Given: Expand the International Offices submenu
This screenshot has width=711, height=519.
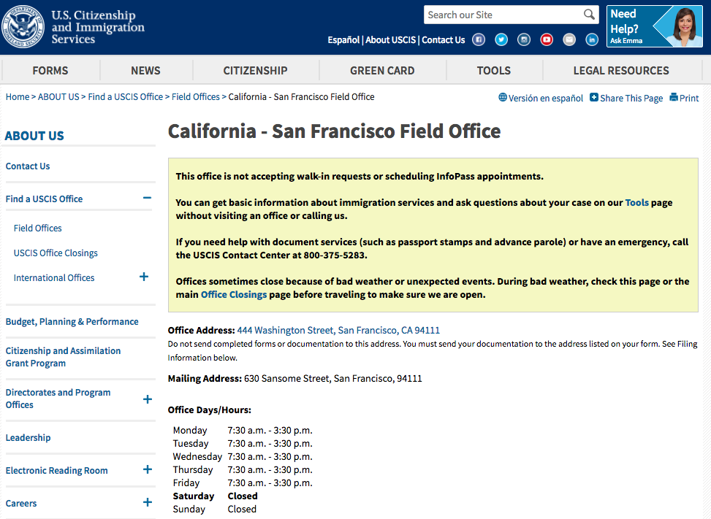Looking at the screenshot, I should (144, 277).
